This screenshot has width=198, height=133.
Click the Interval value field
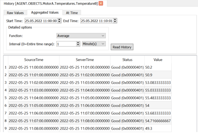pos(67,44)
